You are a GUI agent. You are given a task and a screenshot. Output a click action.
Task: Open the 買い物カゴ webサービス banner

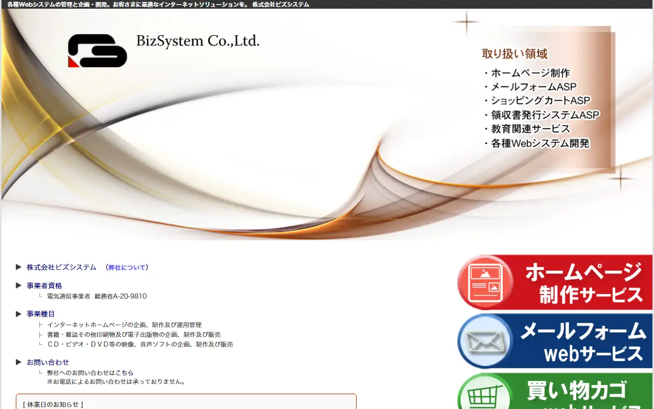[x=555, y=392]
